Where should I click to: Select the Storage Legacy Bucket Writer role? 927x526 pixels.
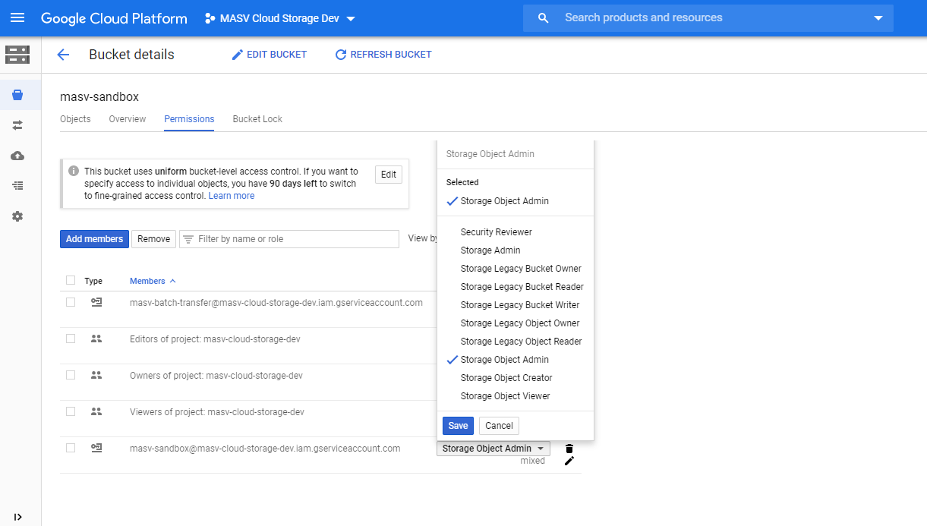520,305
